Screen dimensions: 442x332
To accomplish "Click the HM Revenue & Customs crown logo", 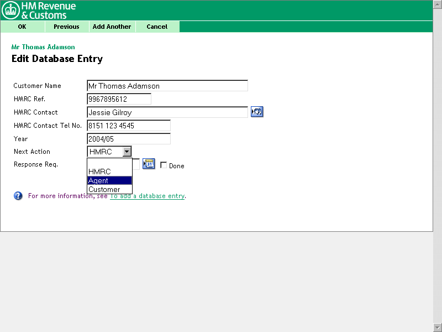I will (11, 10).
